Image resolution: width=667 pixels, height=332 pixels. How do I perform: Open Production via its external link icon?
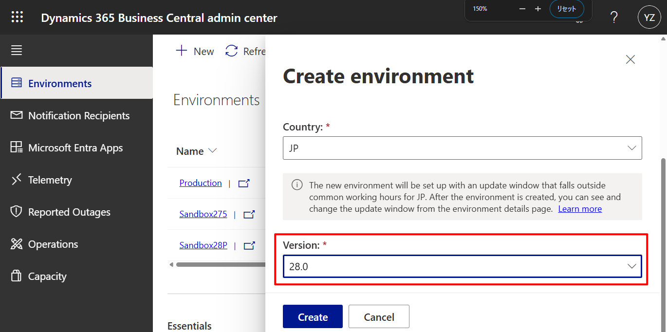(243, 183)
